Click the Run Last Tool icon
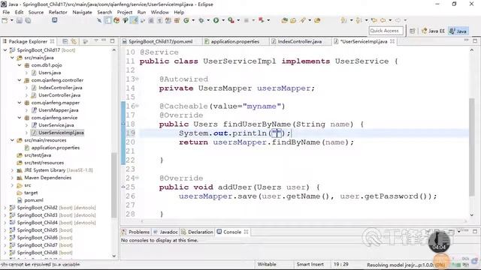The image size is (481, 270). pos(231,20)
